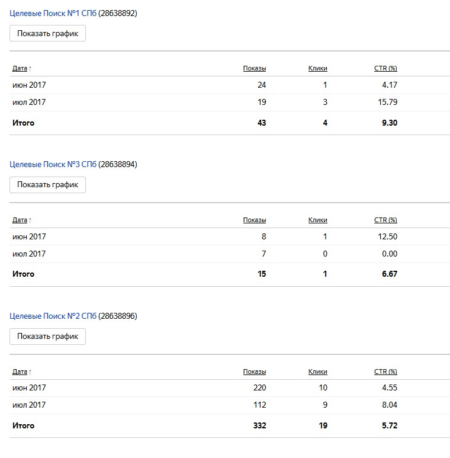Sort first table by Показы

click(x=255, y=68)
